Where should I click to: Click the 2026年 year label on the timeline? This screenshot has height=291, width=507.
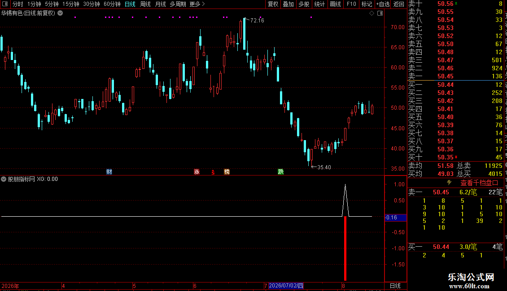tap(10, 286)
